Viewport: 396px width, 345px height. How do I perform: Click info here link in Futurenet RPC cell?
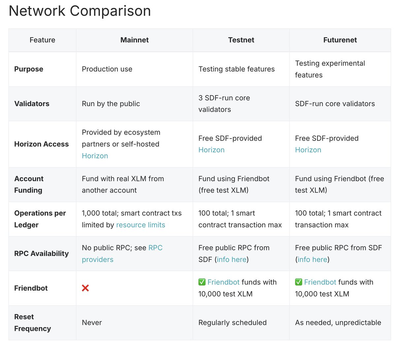pos(313,260)
